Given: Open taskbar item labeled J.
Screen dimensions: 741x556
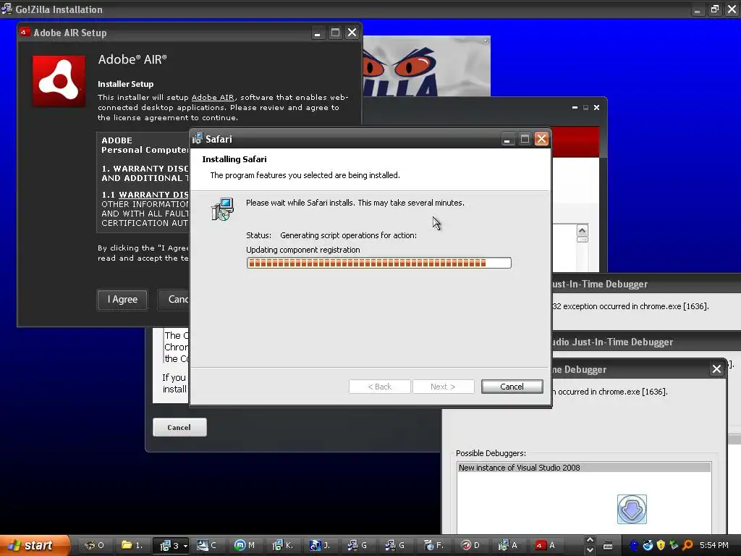Looking at the screenshot, I should [x=319, y=545].
